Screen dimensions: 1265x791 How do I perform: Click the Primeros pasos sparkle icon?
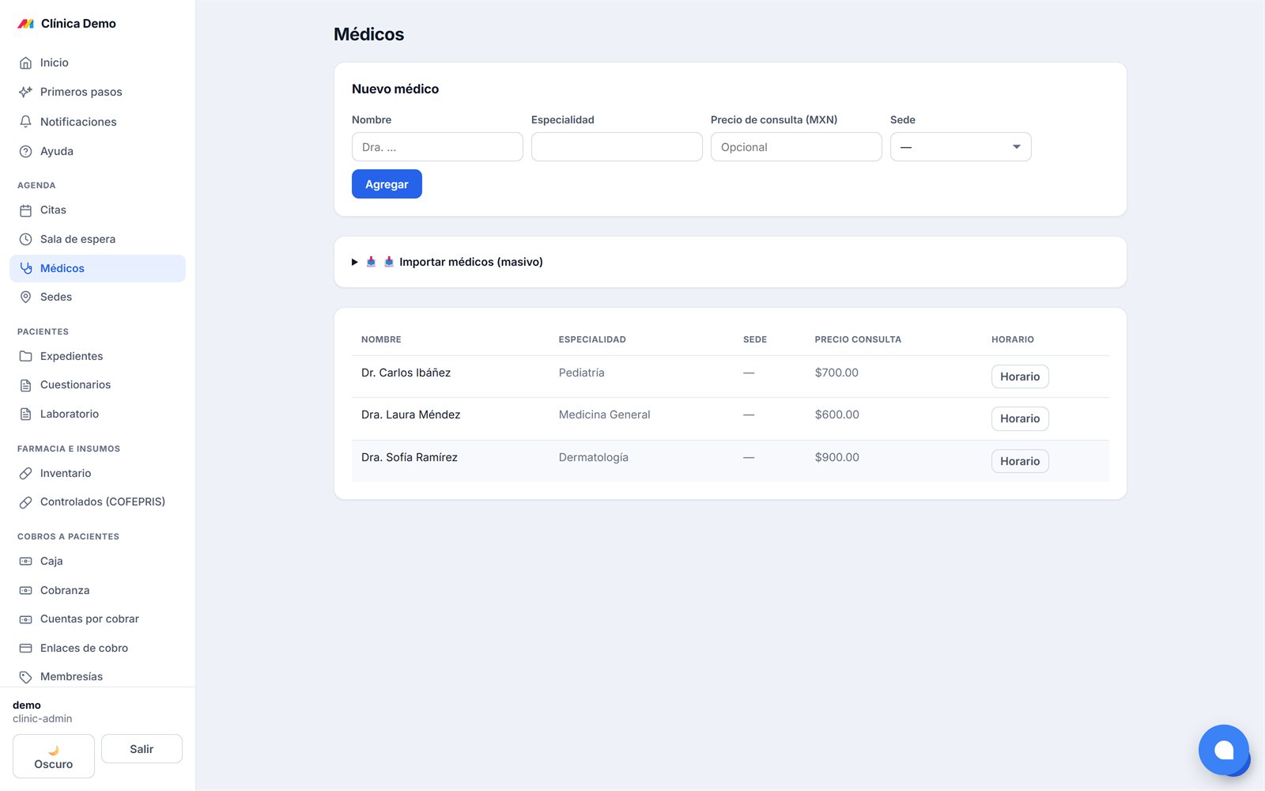[x=25, y=92]
